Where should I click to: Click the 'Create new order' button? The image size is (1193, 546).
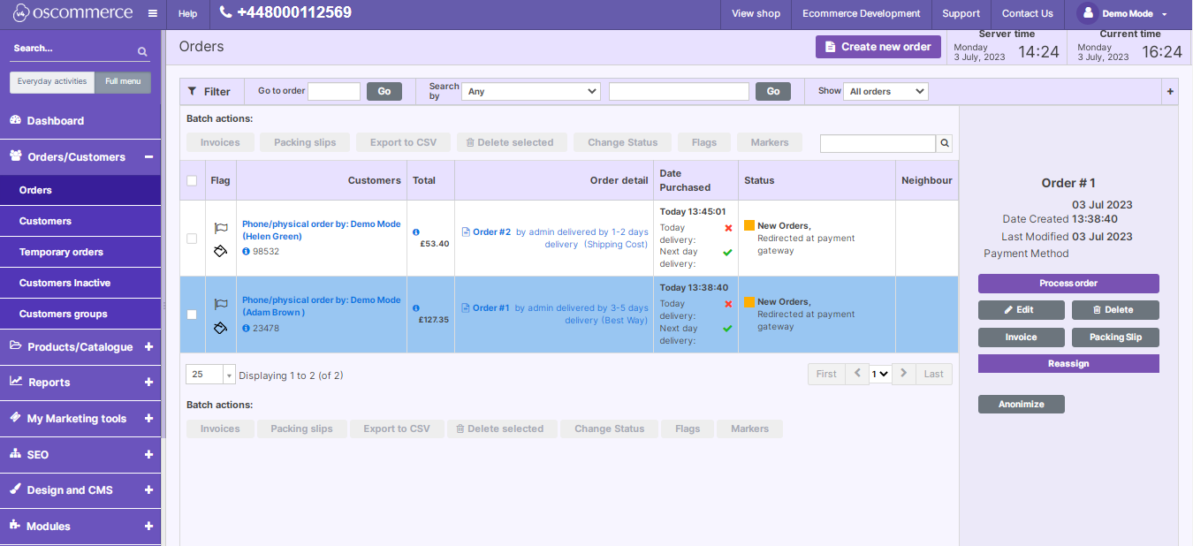tap(878, 46)
